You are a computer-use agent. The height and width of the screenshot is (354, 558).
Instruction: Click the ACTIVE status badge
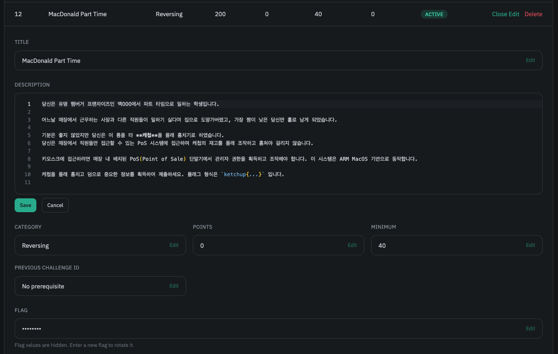click(x=434, y=14)
